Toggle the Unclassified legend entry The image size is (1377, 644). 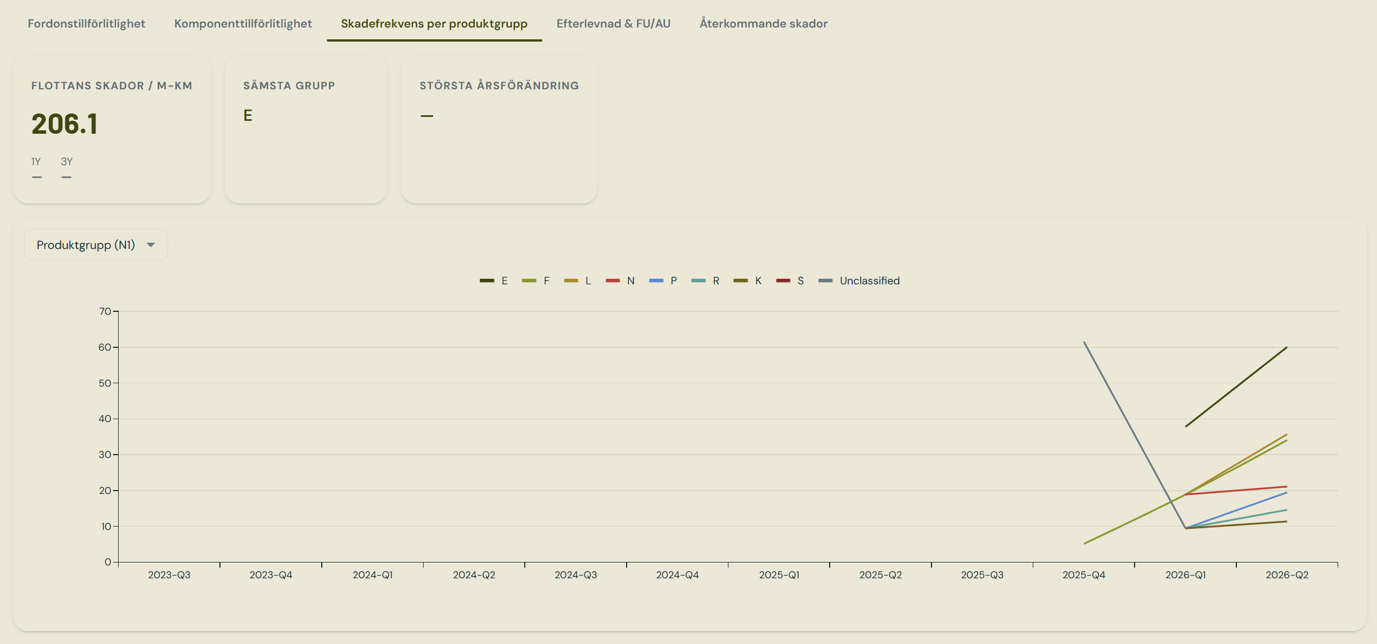(x=859, y=281)
